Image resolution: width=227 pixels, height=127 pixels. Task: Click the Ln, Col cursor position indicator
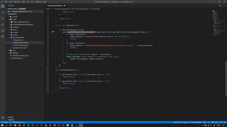[x=177, y=122]
